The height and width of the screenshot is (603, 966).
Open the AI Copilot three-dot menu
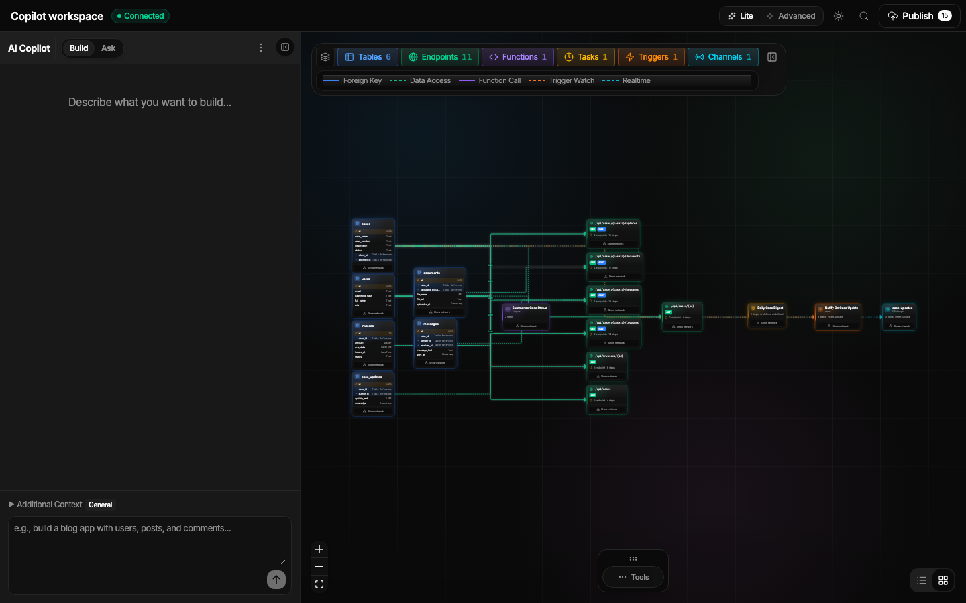coord(261,48)
